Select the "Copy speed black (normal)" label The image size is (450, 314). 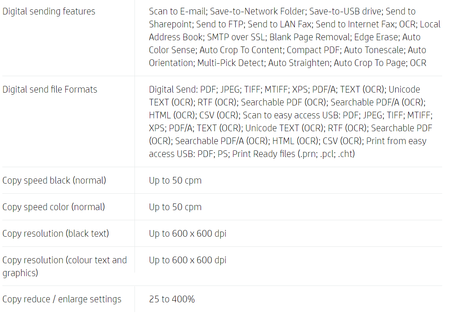click(54, 180)
